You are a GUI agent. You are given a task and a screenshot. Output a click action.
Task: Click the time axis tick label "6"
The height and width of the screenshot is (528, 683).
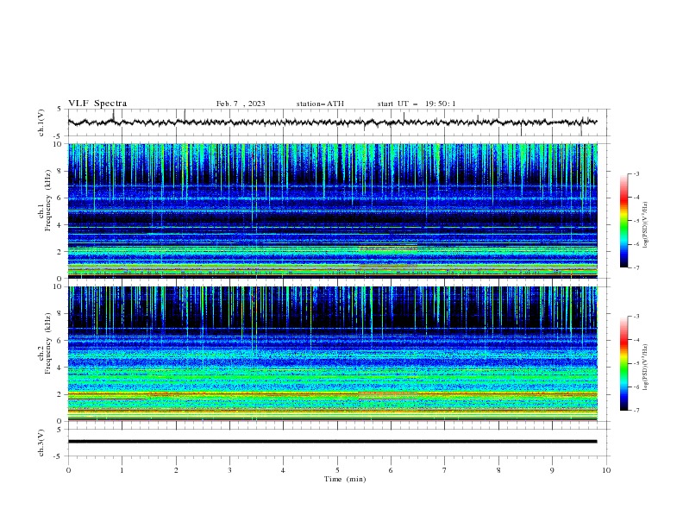click(391, 470)
